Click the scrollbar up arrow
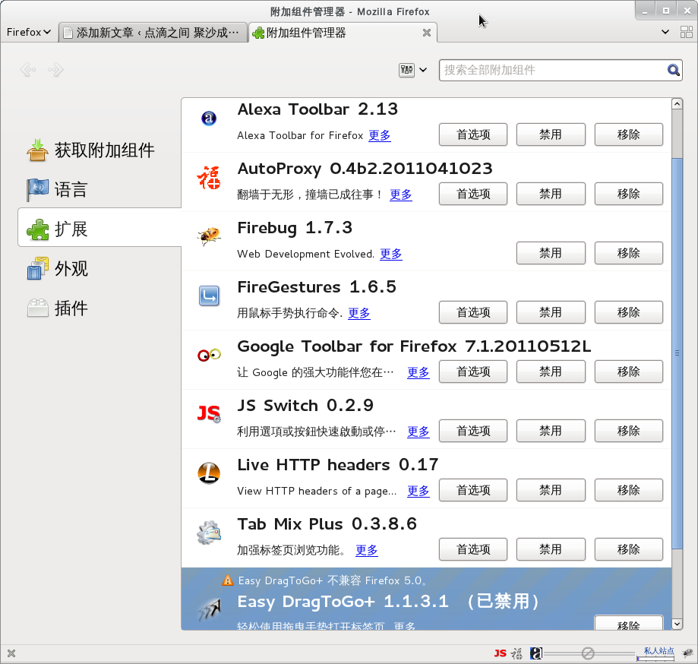This screenshot has height=664, width=698. tap(677, 104)
